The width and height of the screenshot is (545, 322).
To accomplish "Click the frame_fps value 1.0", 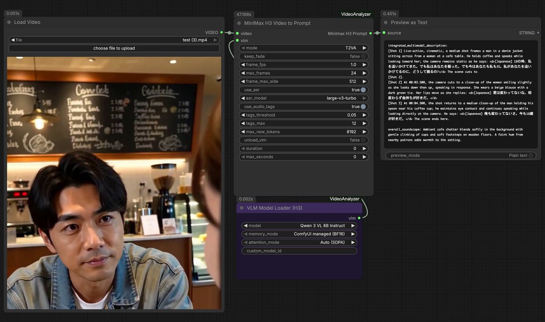I will point(353,65).
